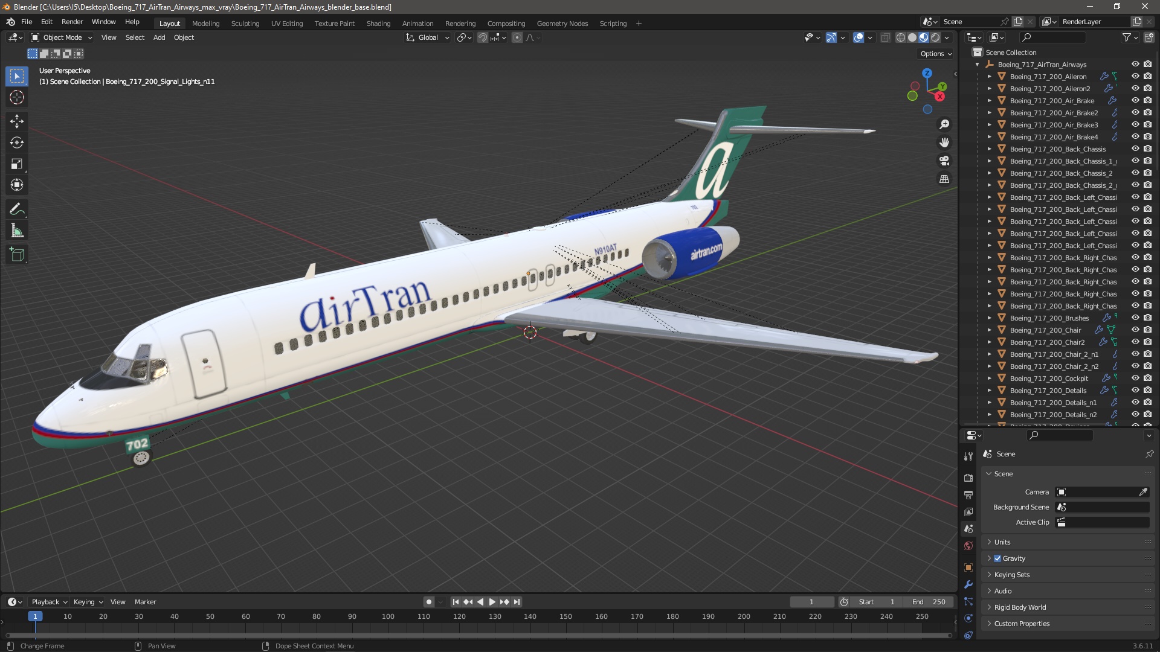Viewport: 1160px width, 652px height.
Task: Disable render for Boeing_717_200_Details
Action: [1147, 391]
